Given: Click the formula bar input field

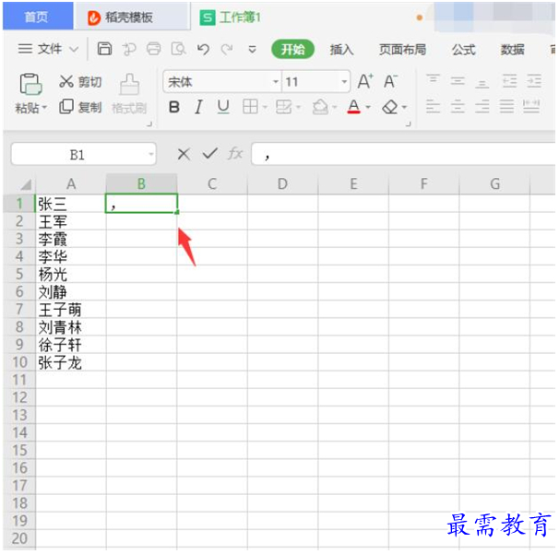Looking at the screenshot, I should [403, 154].
